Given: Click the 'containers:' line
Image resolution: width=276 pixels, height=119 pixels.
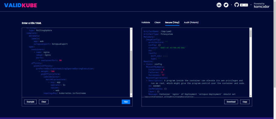Looking at the screenshot, I should coord(38,49).
